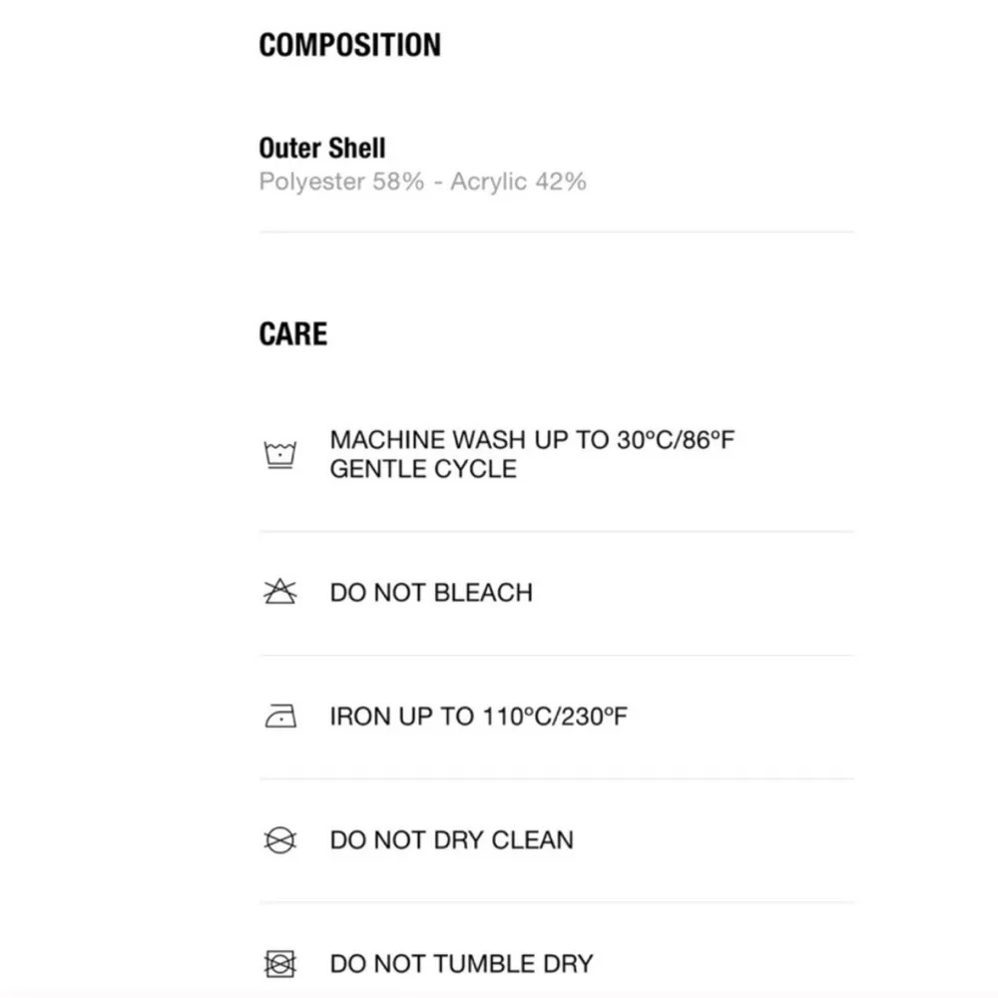Click the crossed-out bleach triangle icon
Image resolution: width=998 pixels, height=998 pixels.
[x=280, y=593]
